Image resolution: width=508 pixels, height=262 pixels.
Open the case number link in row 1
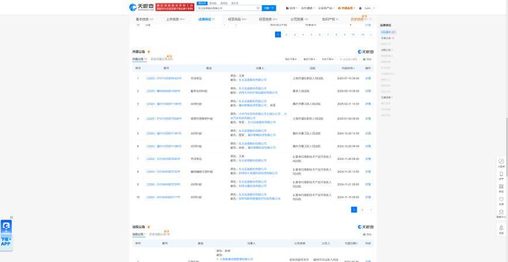coord(164,78)
